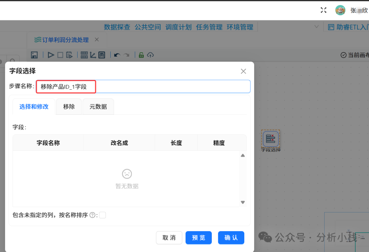Click the user avatar picture
Viewport: 369px width, 252px height.
point(340,10)
